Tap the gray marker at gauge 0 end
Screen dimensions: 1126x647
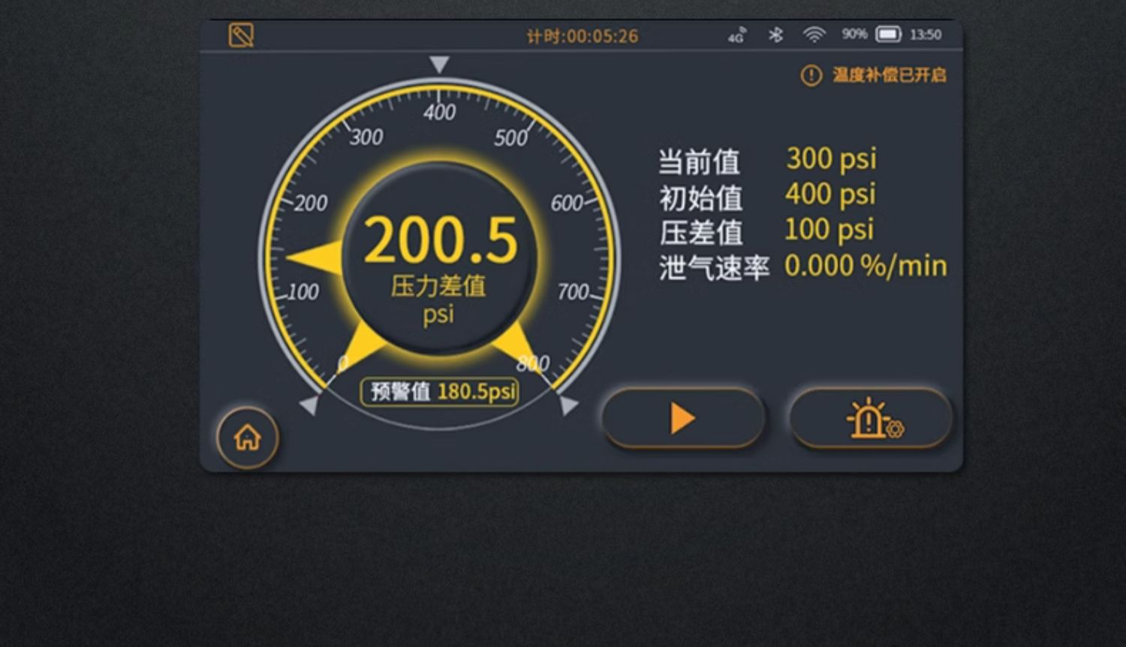tap(309, 405)
